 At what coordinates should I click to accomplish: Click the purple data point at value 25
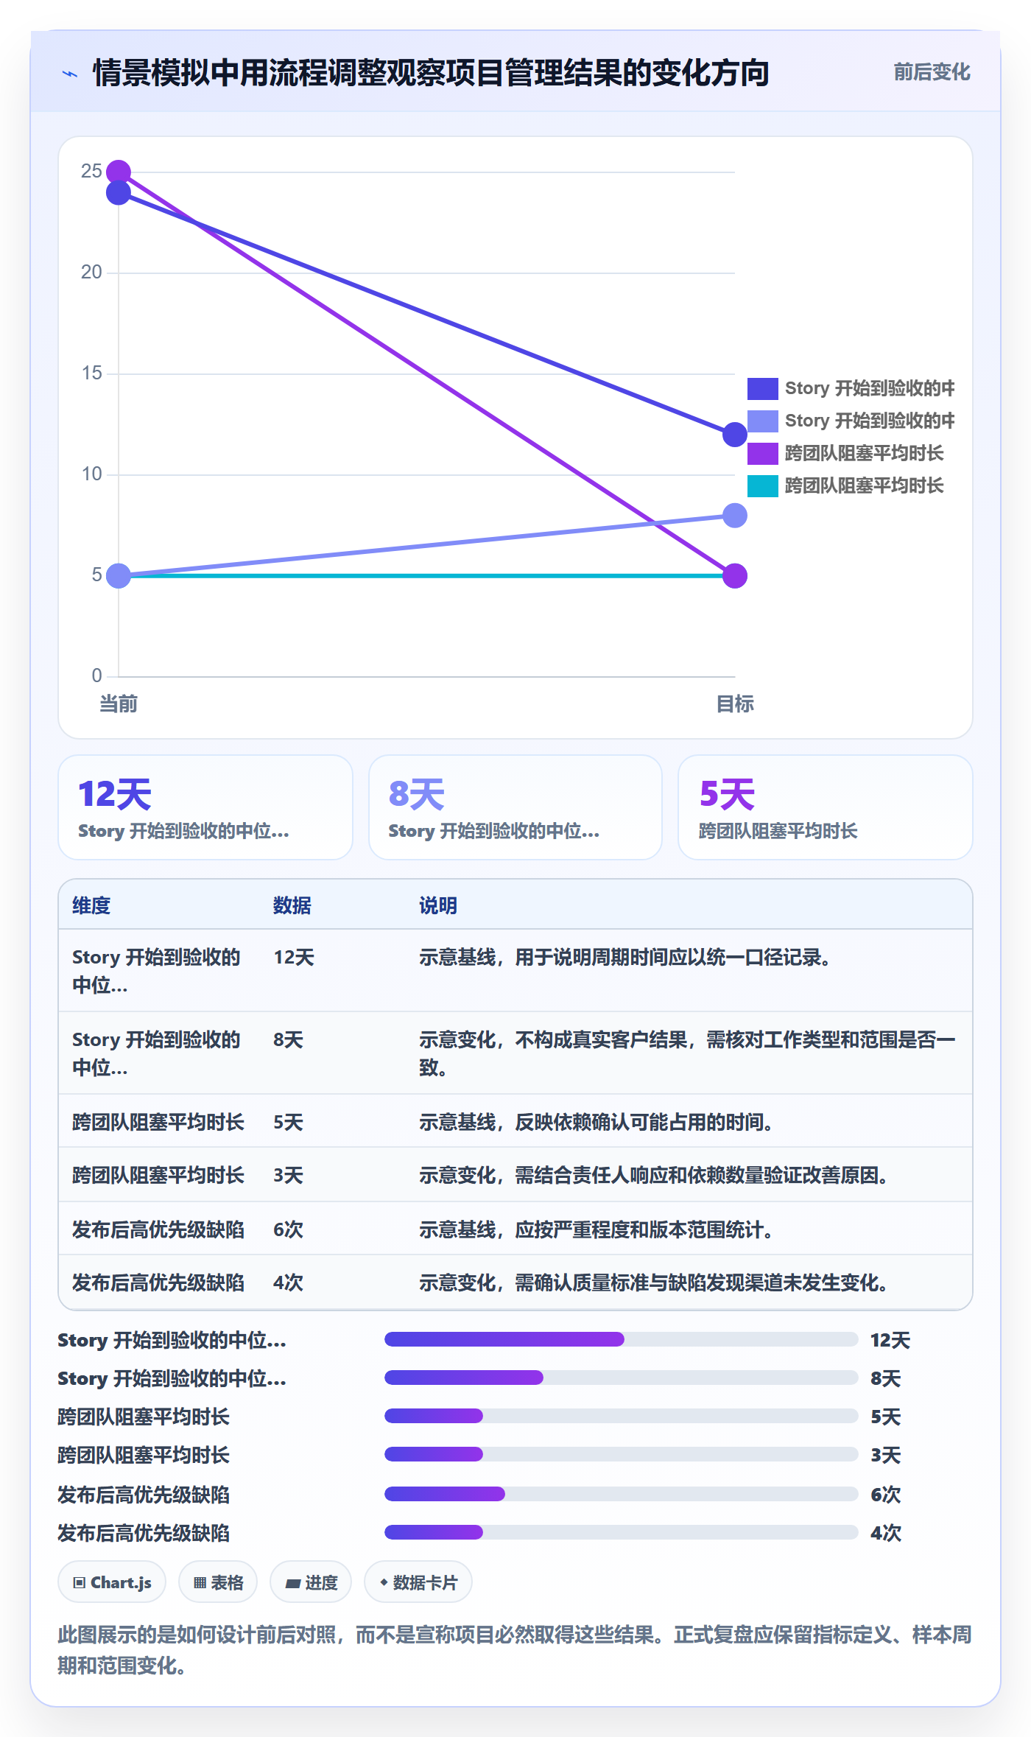119,172
